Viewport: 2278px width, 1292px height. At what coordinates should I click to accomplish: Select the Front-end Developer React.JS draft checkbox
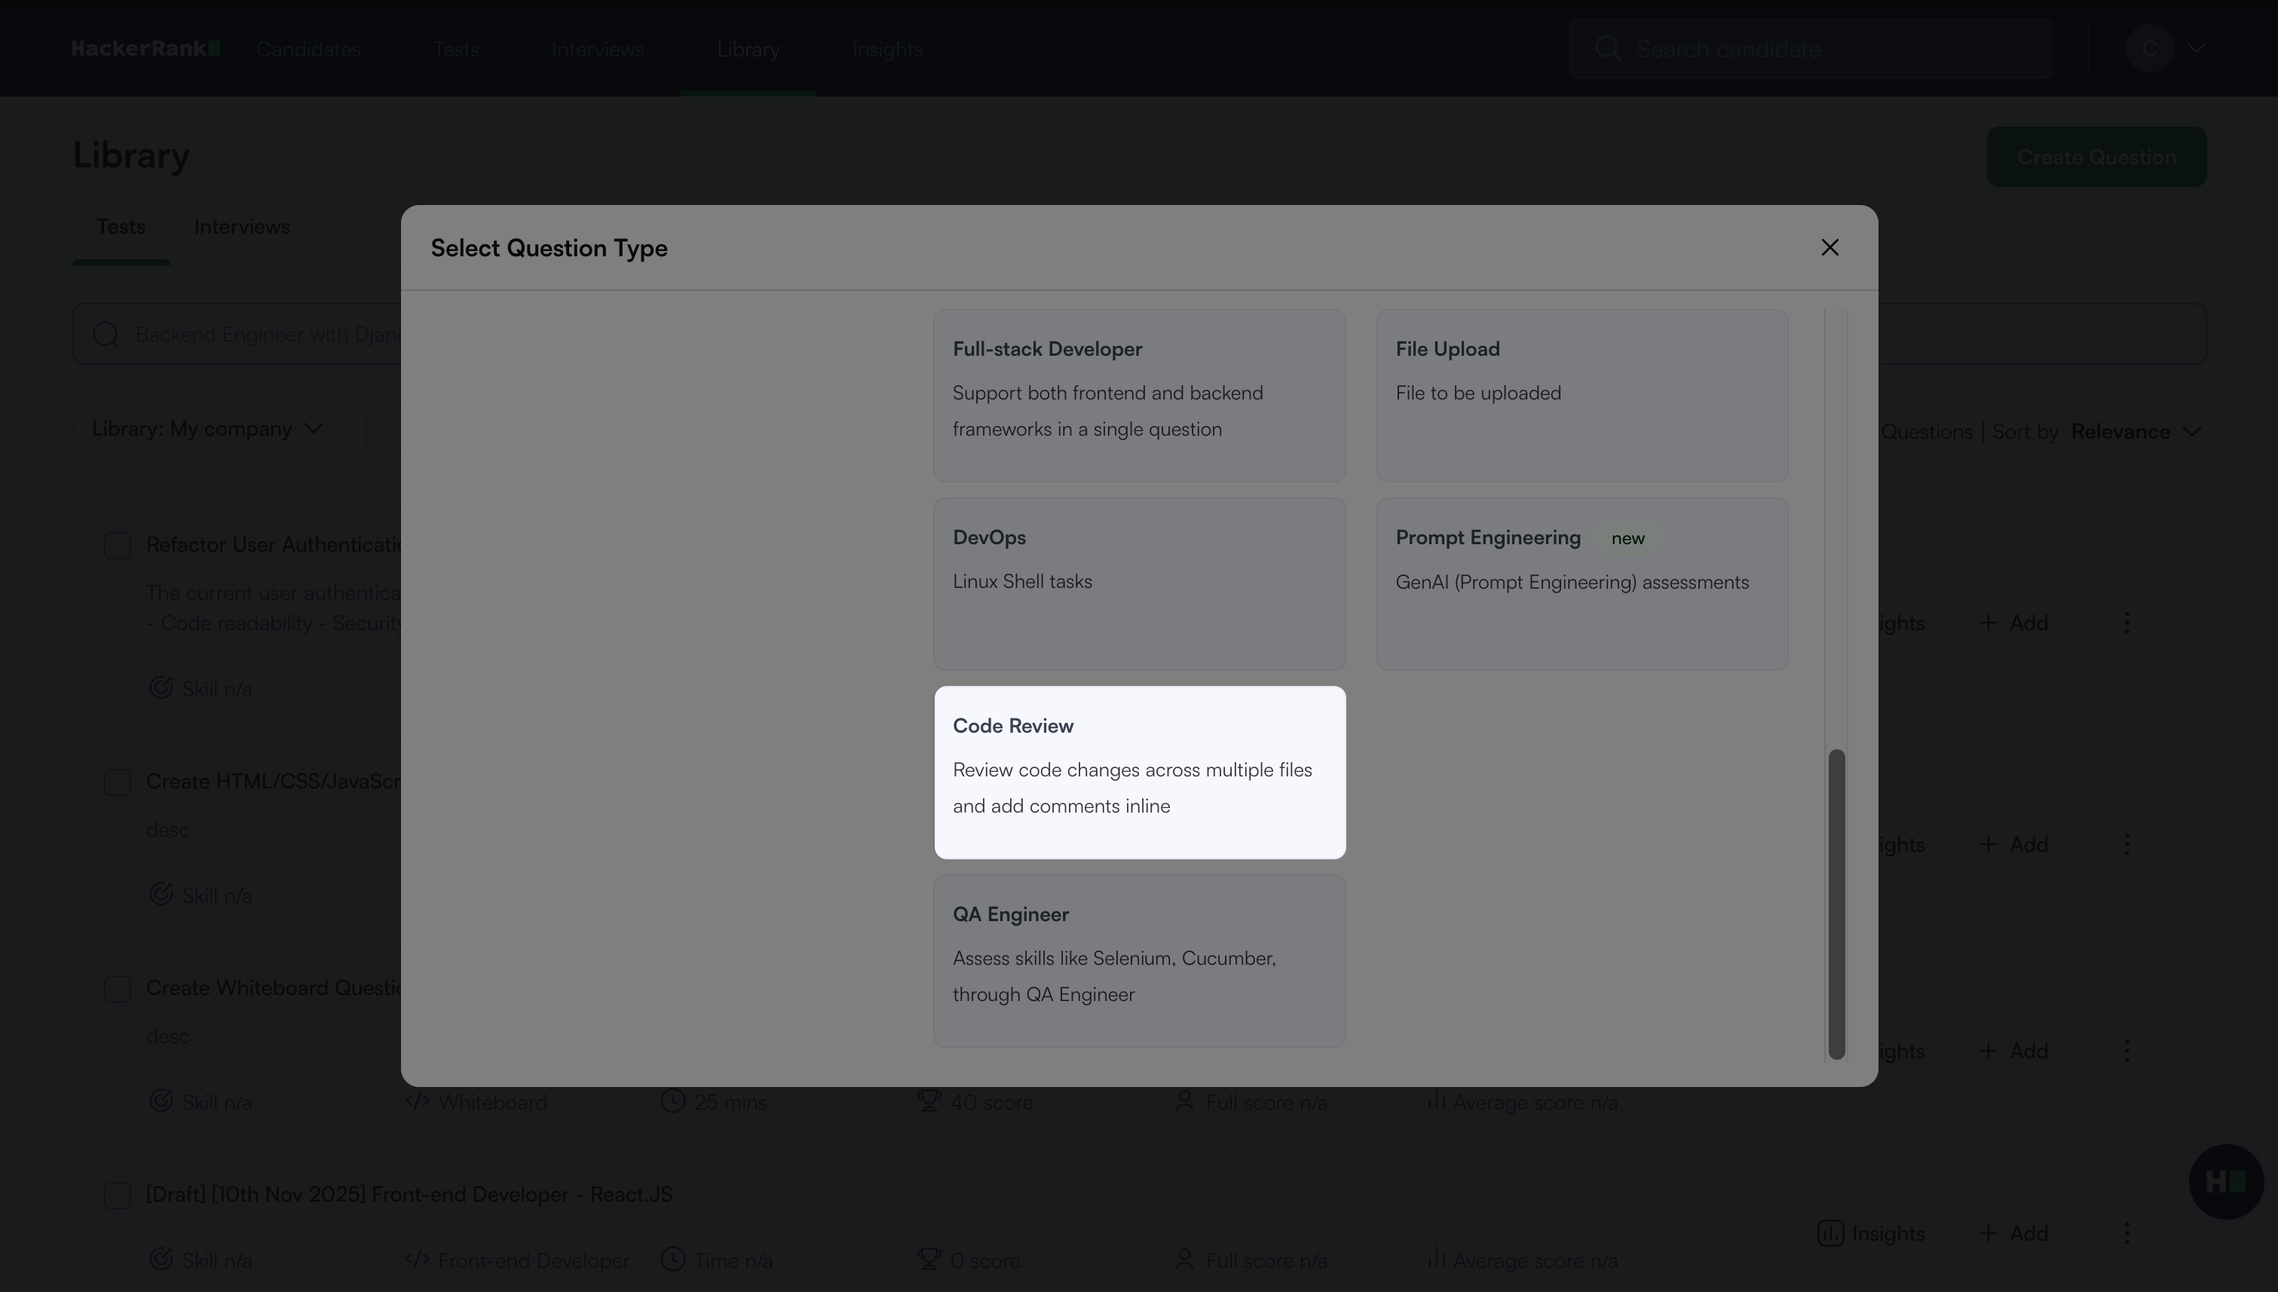click(117, 1195)
